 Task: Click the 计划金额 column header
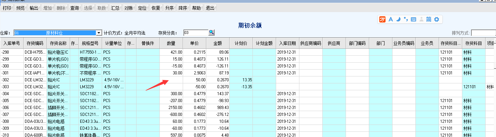[x=264, y=43]
